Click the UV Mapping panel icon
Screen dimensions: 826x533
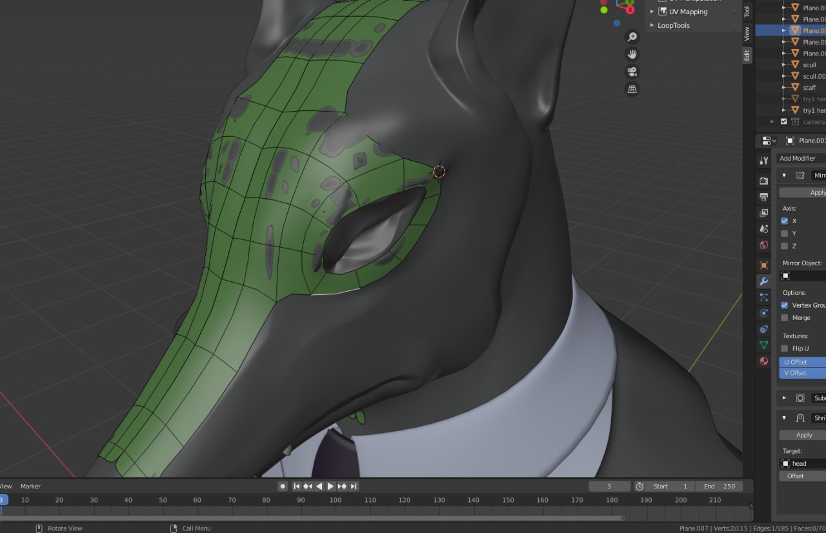[663, 12]
